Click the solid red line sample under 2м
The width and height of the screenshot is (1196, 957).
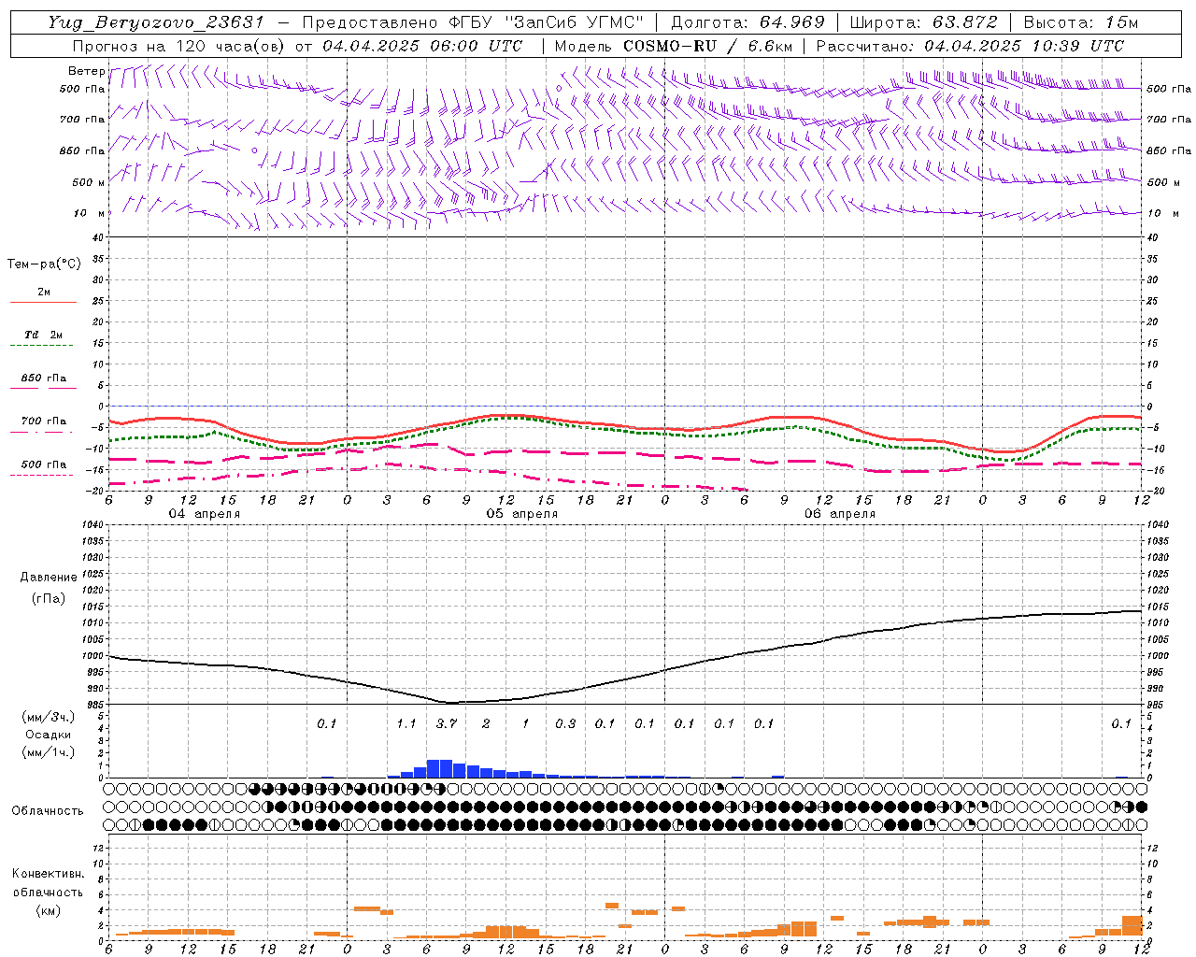[x=43, y=302]
